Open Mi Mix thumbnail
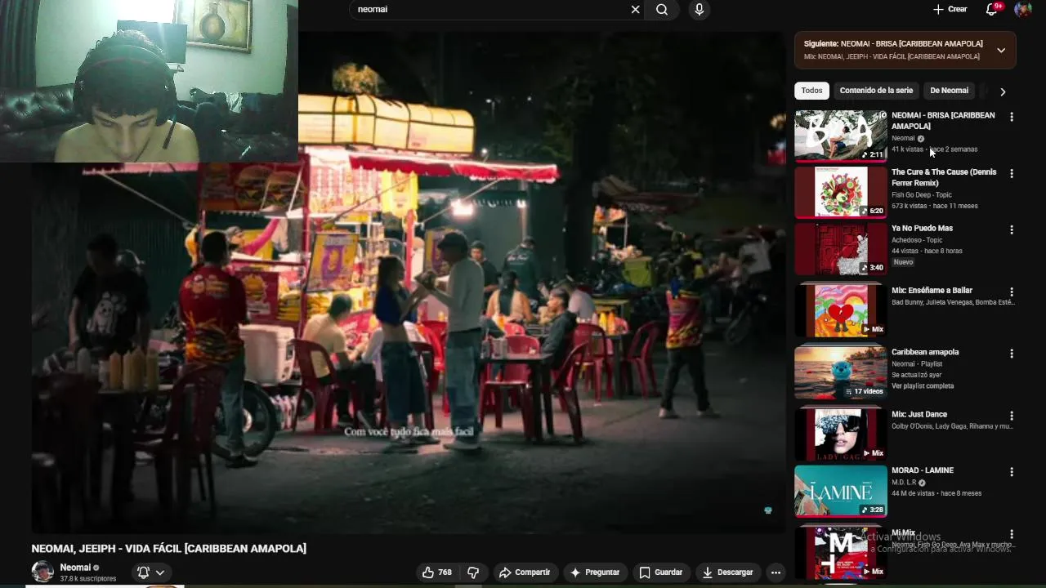The image size is (1046, 588). click(x=840, y=553)
